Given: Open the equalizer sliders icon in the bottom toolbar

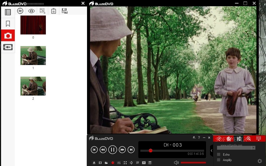Looking at the screenshot, I should [x=119, y=163].
